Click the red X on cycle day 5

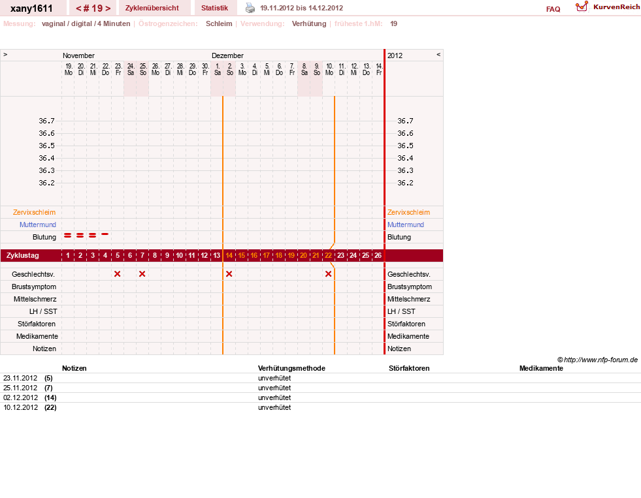pyautogui.click(x=118, y=274)
